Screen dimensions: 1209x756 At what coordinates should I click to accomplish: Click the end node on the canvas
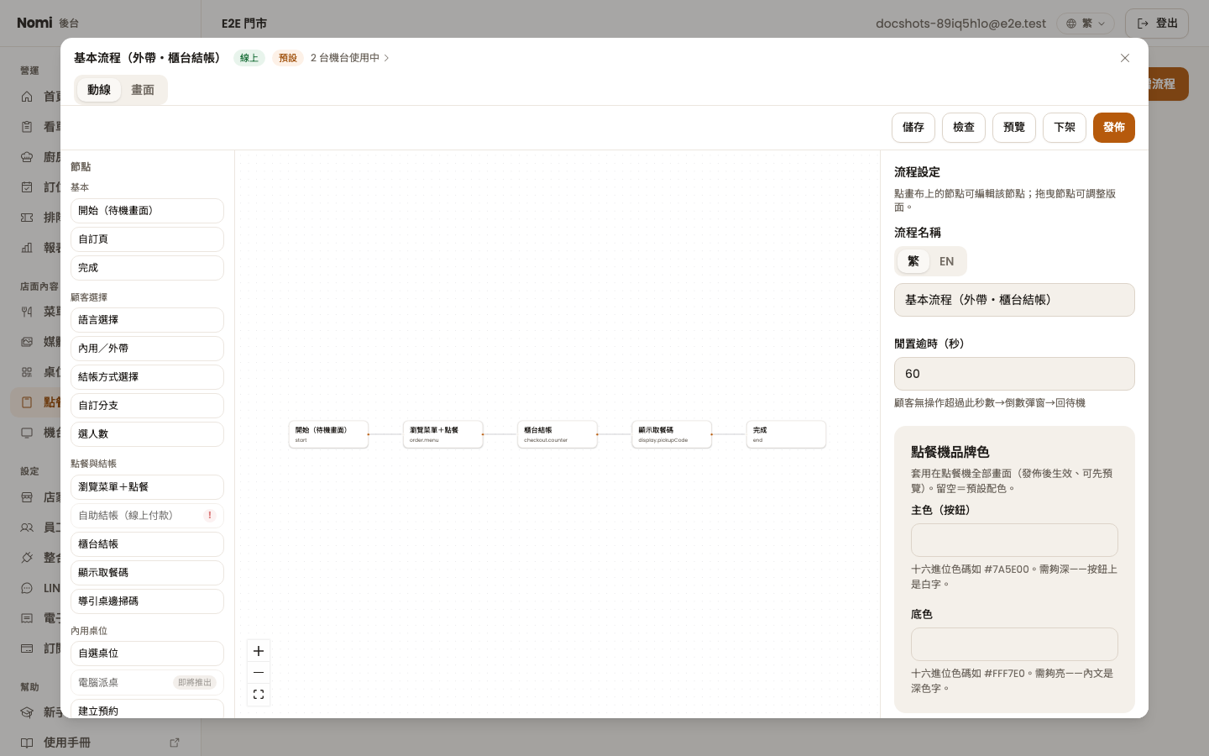tap(786, 434)
